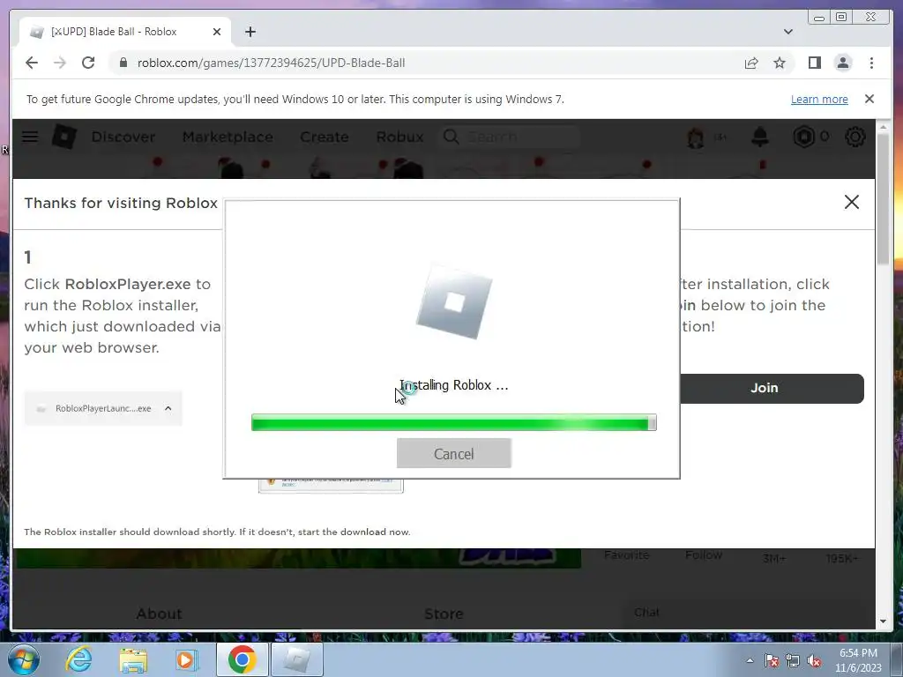Screen dimensions: 903x677
Task: Launch Internet Explorer from taskbar
Action: pyautogui.click(x=78, y=659)
